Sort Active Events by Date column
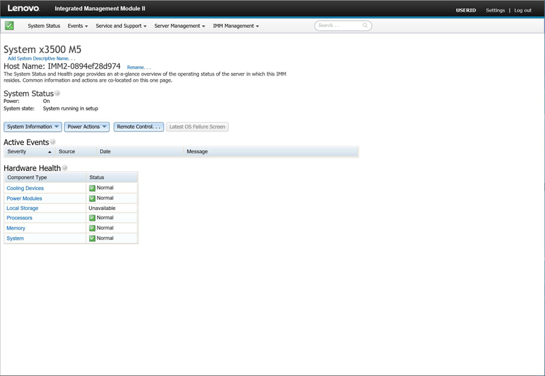Screen dimensions: 545x376 pyautogui.click(x=140, y=151)
